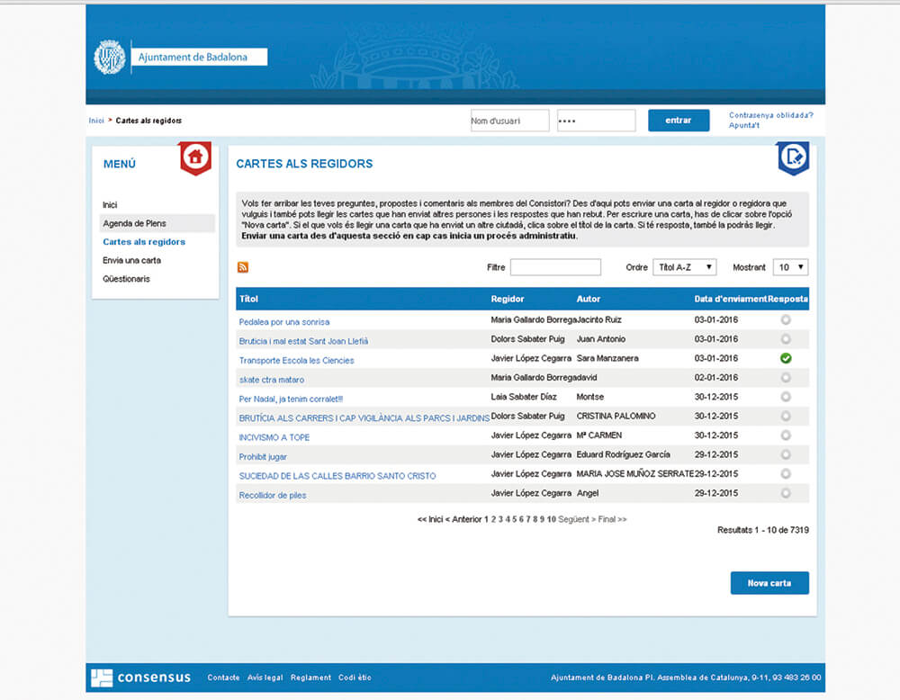Click the red home icon badge
This screenshot has width=900, height=700.
click(x=195, y=157)
